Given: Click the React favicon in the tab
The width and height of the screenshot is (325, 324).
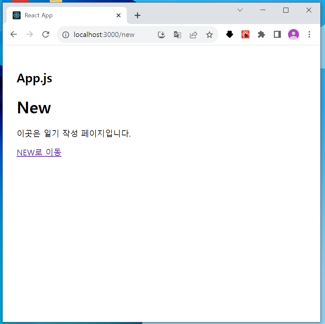Looking at the screenshot, I should pyautogui.click(x=17, y=15).
